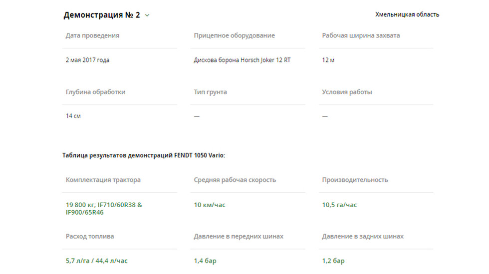
Task: Select Рабочая ширина захвата header
Action: click(361, 35)
